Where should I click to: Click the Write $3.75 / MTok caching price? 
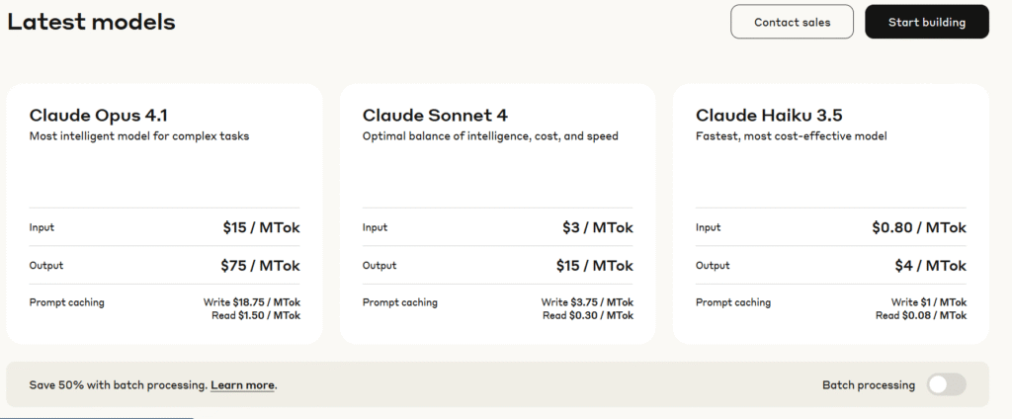coord(587,302)
